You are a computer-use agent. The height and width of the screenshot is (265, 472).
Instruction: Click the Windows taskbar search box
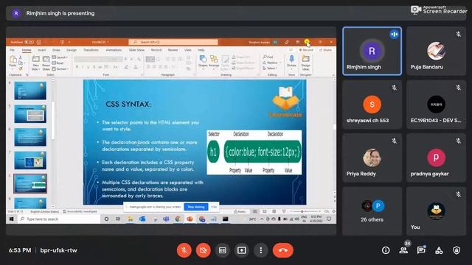(59, 219)
